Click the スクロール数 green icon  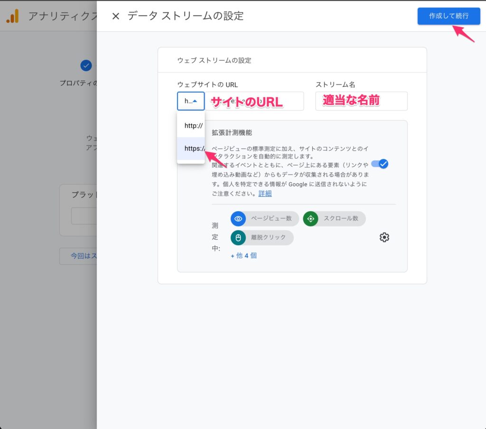(310, 219)
